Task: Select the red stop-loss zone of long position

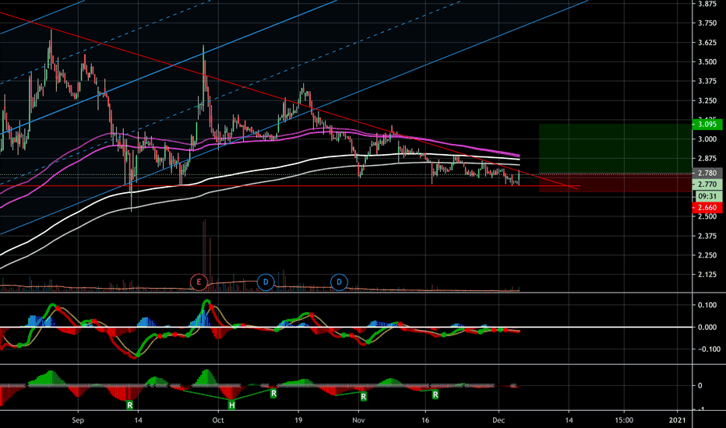Action: (x=615, y=183)
